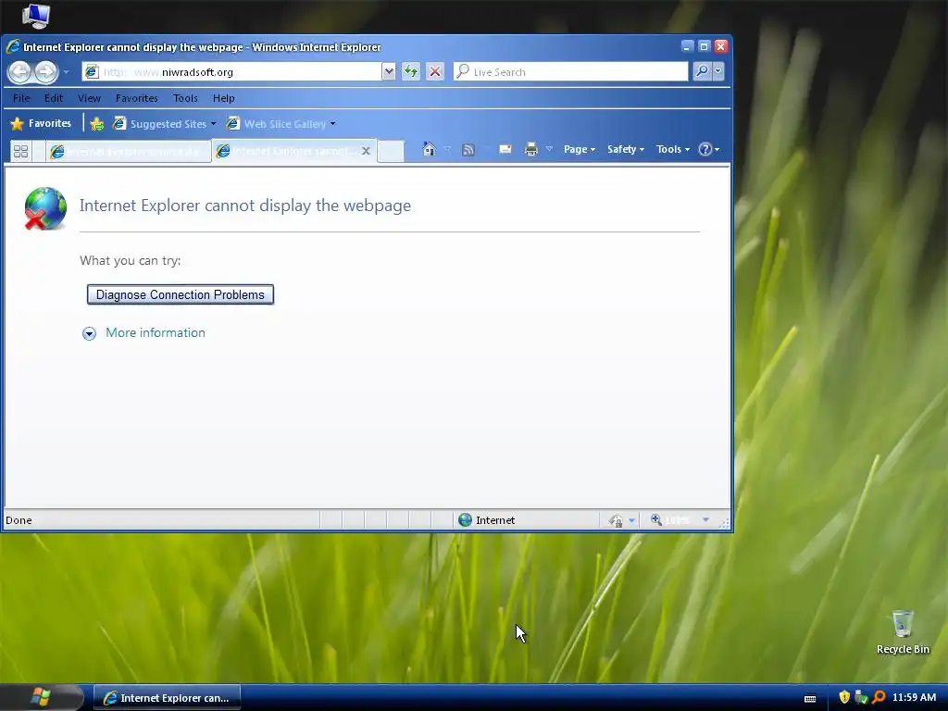Viewport: 948px width, 711px height.
Task: Open print options dropdown arrow
Action: (x=549, y=149)
